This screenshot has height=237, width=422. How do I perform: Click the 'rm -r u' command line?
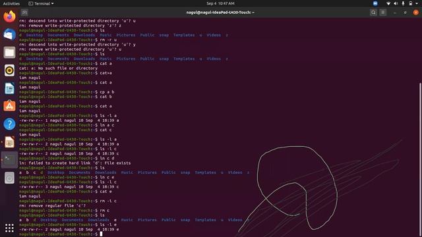[x=68, y=39]
